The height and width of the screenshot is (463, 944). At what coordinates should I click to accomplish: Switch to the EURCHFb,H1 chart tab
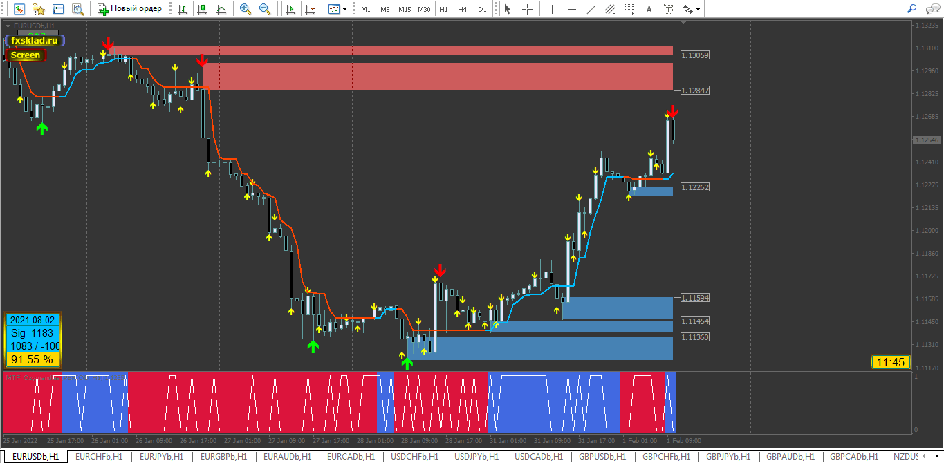coord(99,457)
